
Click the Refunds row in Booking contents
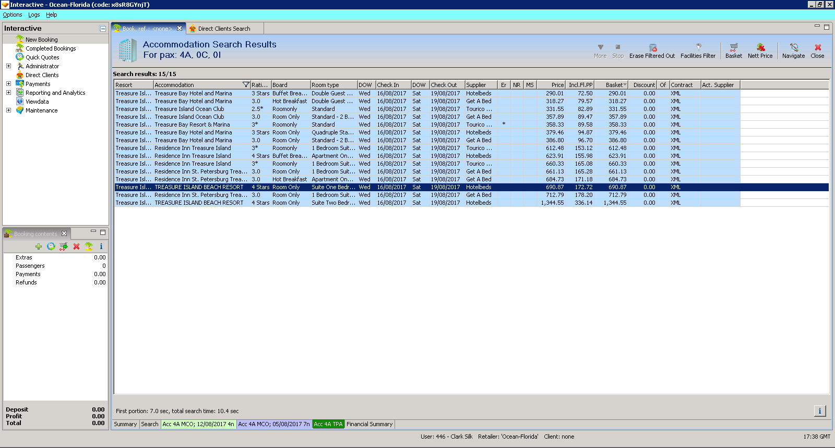55,282
